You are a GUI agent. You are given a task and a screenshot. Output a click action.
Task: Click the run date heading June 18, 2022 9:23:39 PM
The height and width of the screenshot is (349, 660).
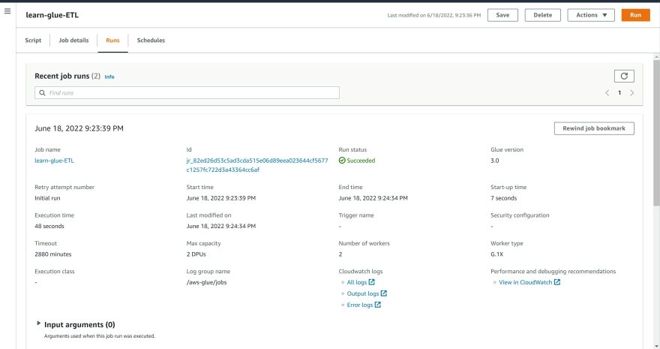tap(79, 128)
